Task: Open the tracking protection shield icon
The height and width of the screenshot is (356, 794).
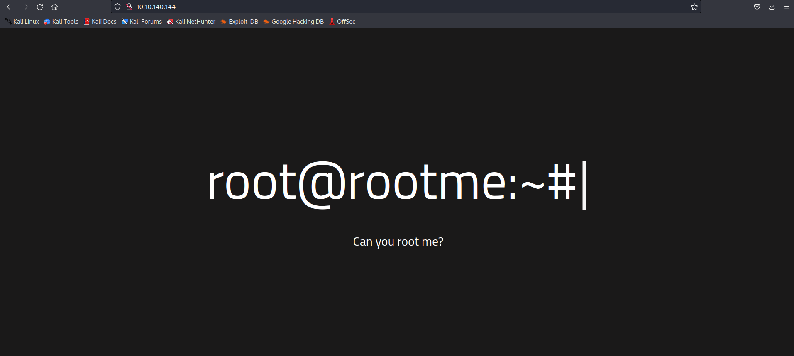Action: point(117,7)
